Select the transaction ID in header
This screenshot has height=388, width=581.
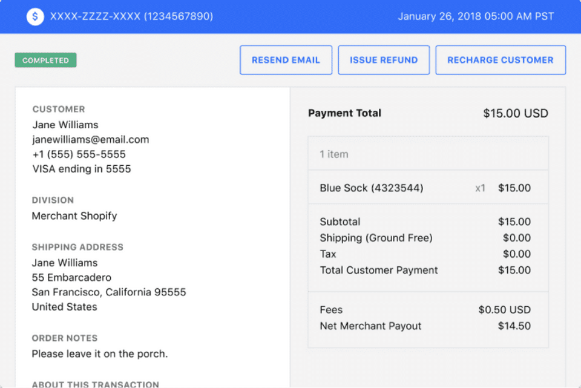[x=131, y=16]
